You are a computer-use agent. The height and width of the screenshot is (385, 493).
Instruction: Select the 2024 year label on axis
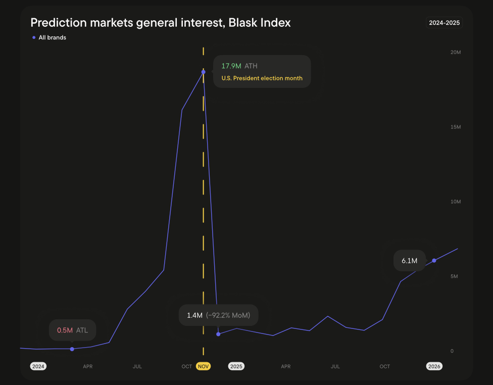(x=38, y=366)
